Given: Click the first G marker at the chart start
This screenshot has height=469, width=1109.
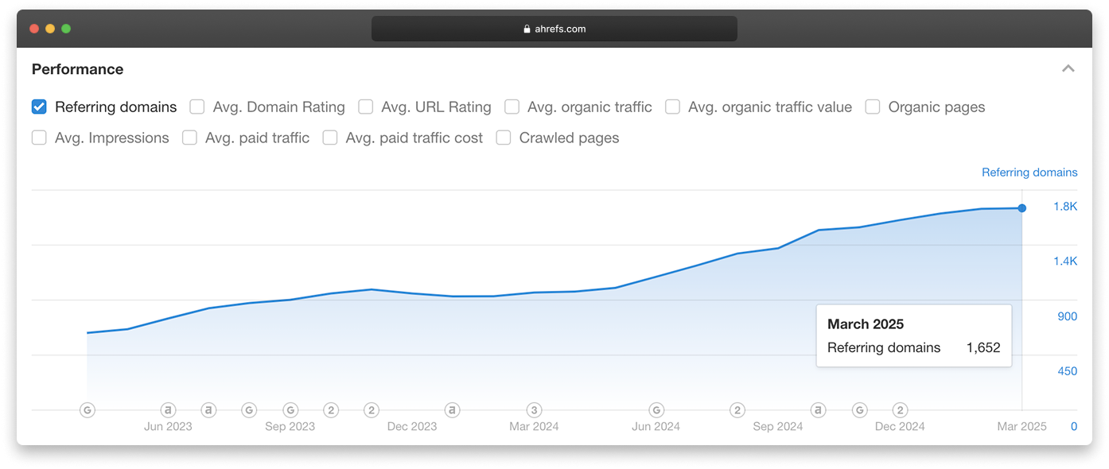Looking at the screenshot, I should 88,410.
